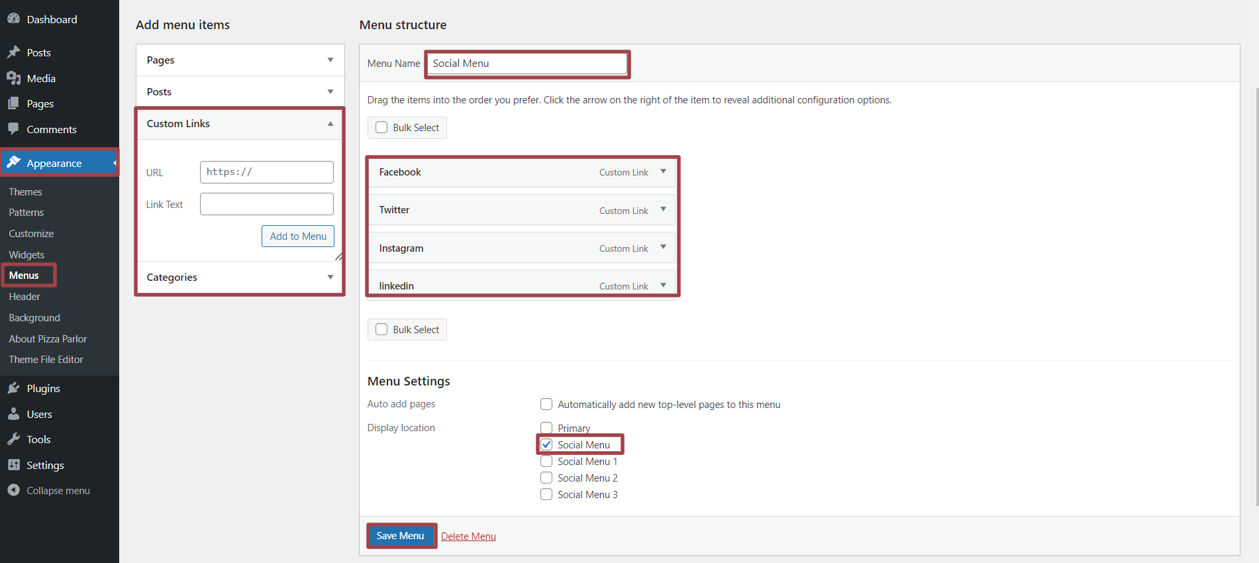Click the Posts pushpin icon
The image size is (1259, 563).
13,52
